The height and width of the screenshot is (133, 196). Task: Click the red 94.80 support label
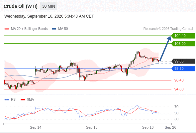pos(179,89)
